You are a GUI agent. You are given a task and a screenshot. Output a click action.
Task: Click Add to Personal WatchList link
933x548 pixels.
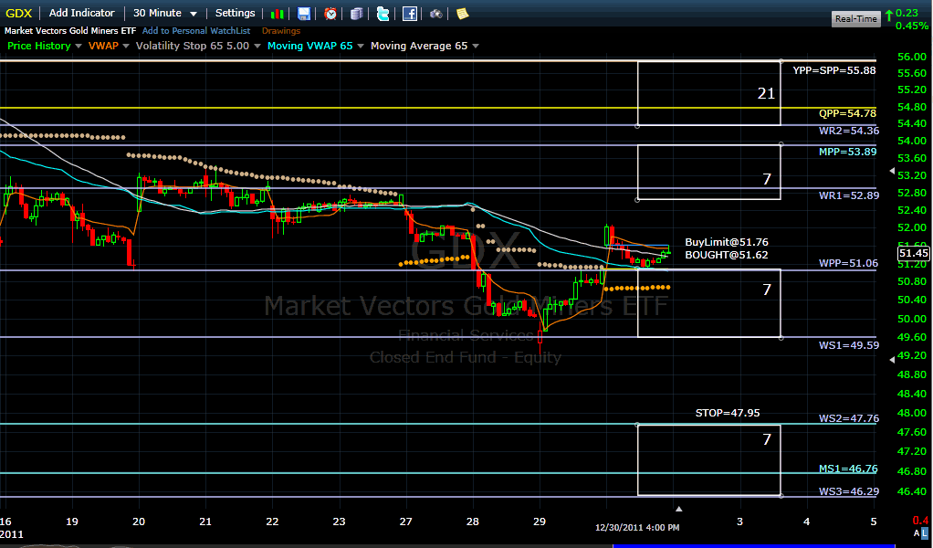click(196, 30)
